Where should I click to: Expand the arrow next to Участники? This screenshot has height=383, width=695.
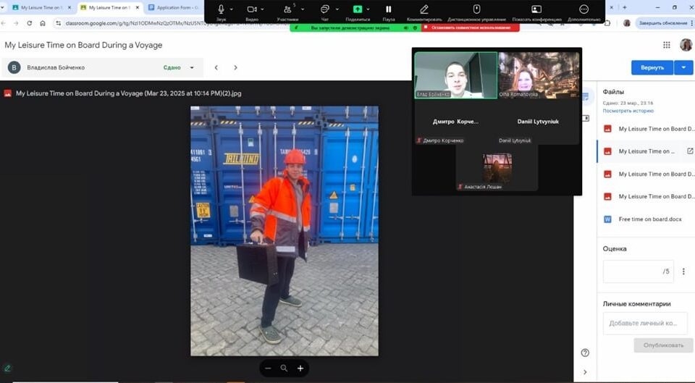pos(303,9)
